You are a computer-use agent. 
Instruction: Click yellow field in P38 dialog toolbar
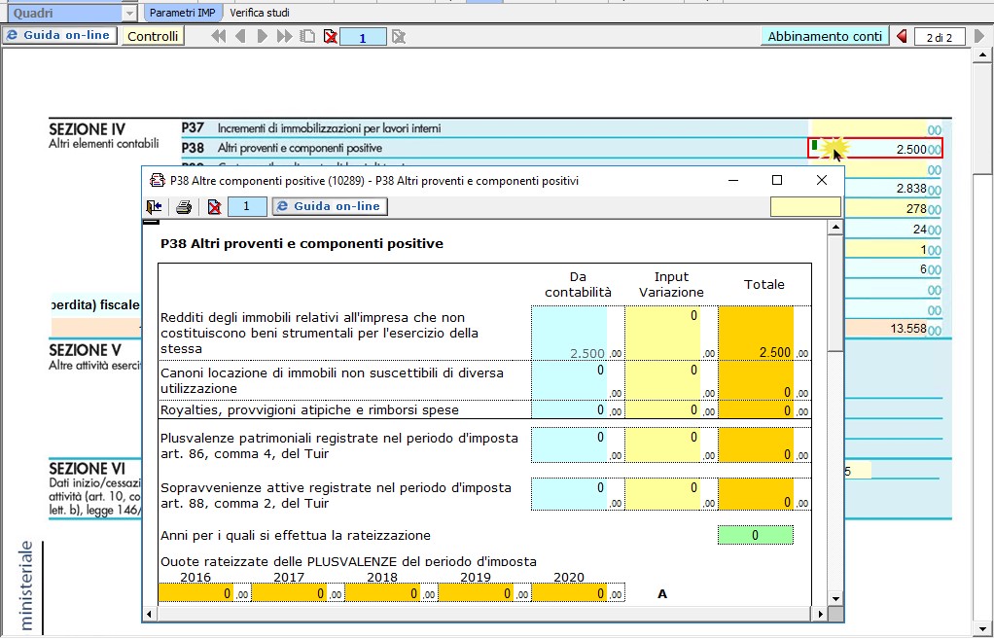click(x=805, y=206)
